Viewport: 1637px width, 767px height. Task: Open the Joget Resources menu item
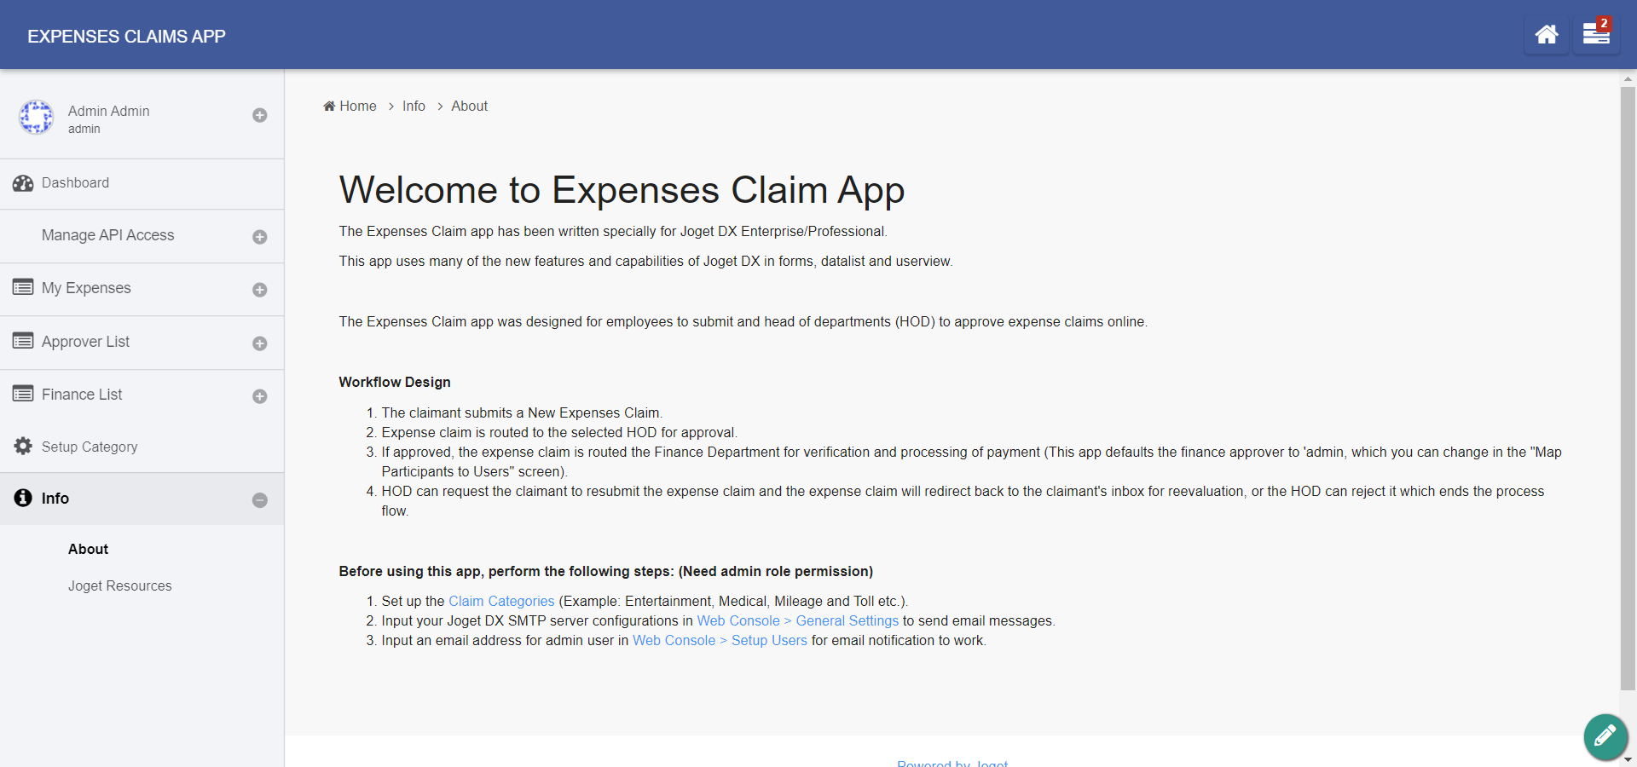tap(120, 586)
